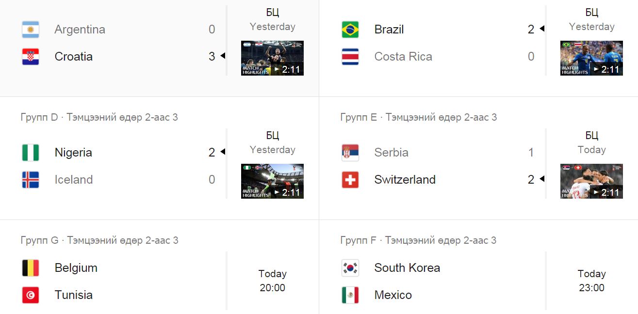This screenshot has height=314, width=638.
Task: Click the Brazil flag icon
Action: (x=350, y=30)
